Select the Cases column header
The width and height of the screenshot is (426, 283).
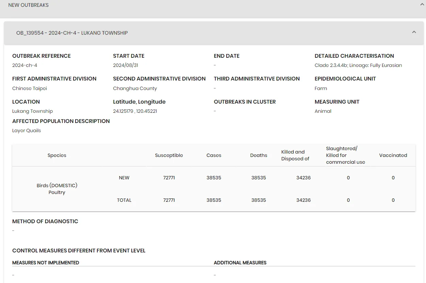(x=214, y=155)
